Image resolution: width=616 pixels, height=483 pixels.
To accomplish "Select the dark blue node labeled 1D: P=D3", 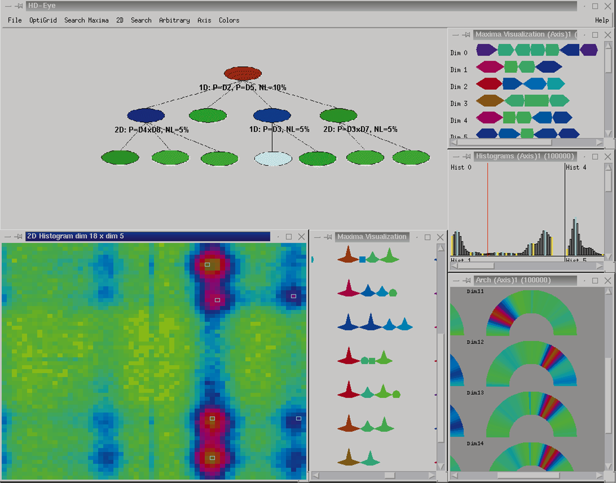I will pyautogui.click(x=272, y=115).
